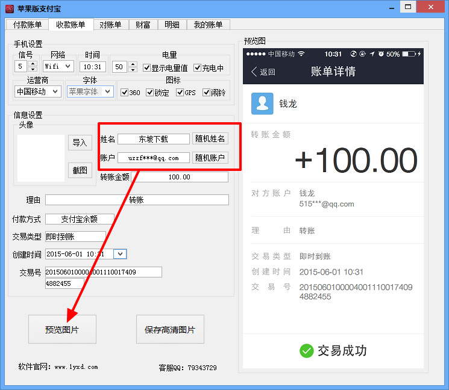Toggle the 充电中 checkbox
The image size is (449, 390).
pyautogui.click(x=197, y=68)
